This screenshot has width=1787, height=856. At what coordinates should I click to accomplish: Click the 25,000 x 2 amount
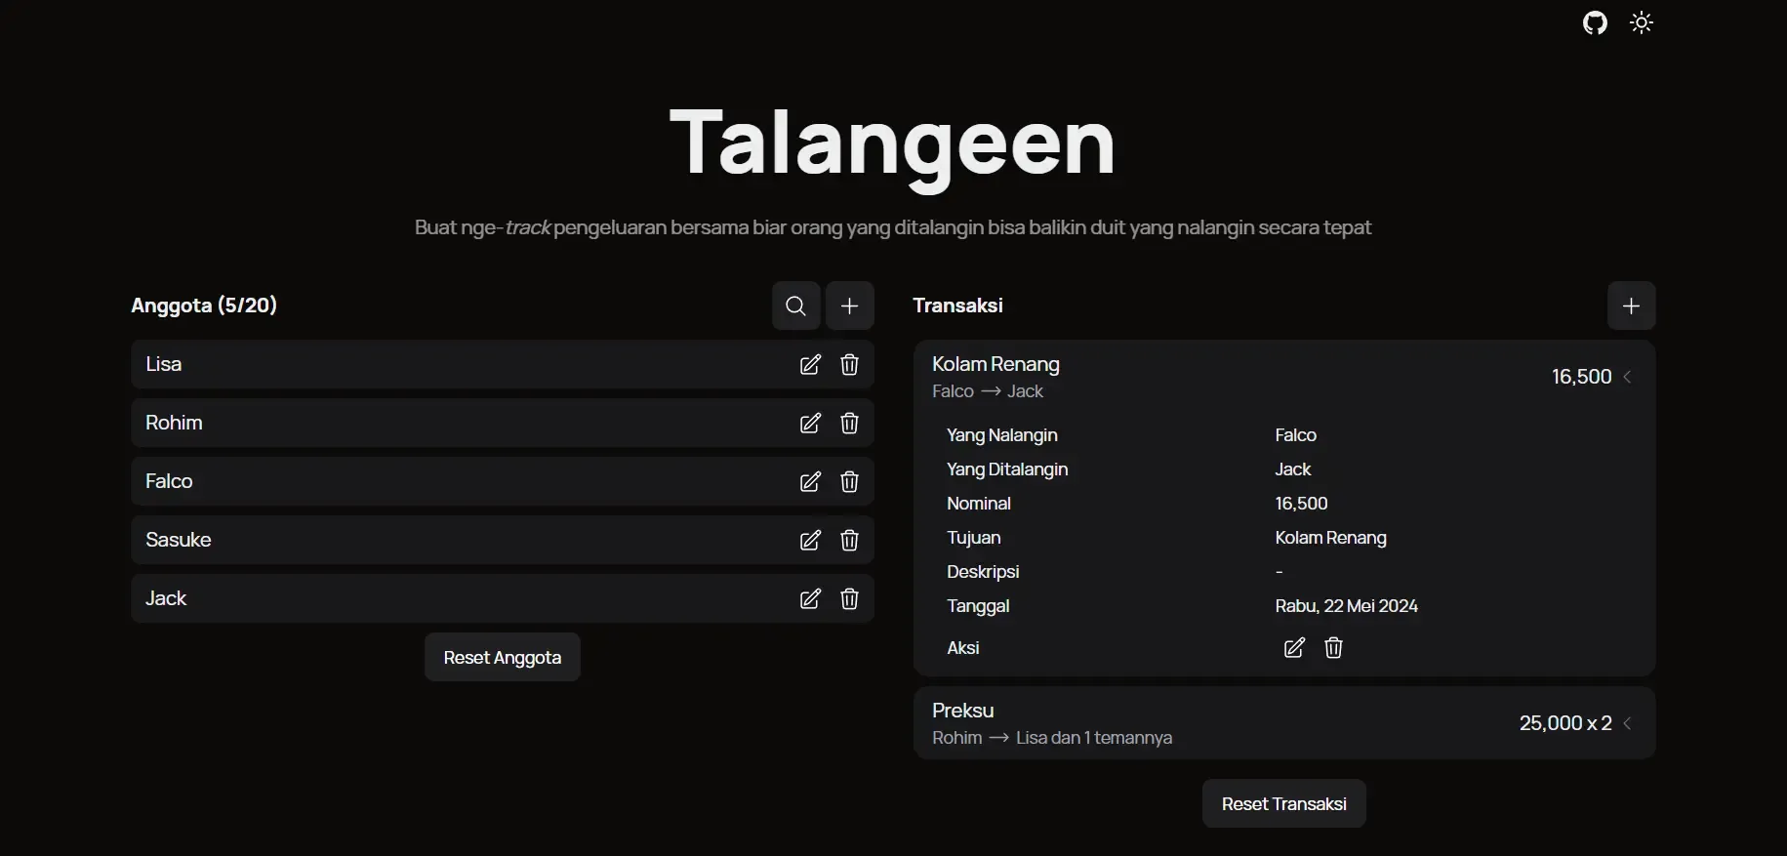coord(1565,723)
